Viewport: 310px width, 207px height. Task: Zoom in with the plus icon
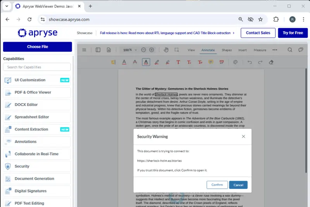(x=152, y=50)
